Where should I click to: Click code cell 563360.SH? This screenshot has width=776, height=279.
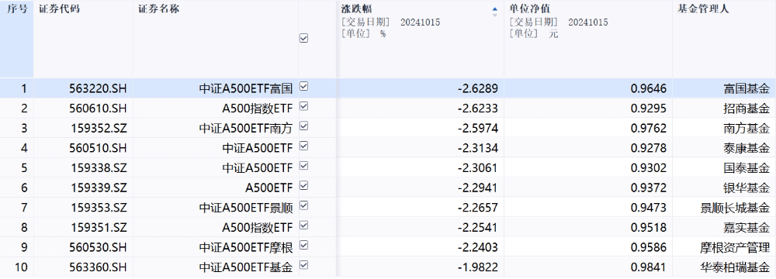pos(99,267)
